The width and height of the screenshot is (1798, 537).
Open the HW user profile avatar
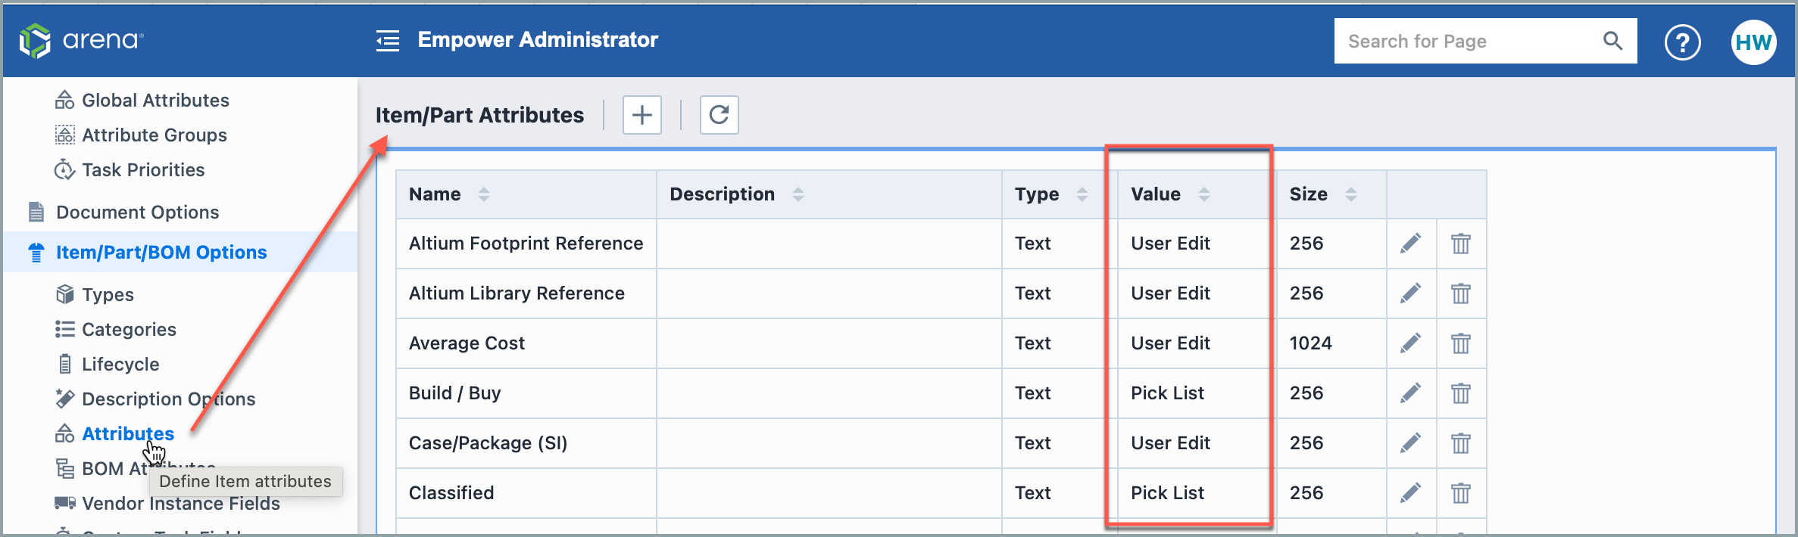pos(1753,42)
